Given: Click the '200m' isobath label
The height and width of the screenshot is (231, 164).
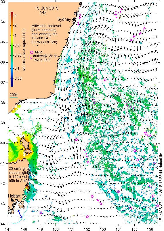Looking at the screenshot, I should (14, 95).
